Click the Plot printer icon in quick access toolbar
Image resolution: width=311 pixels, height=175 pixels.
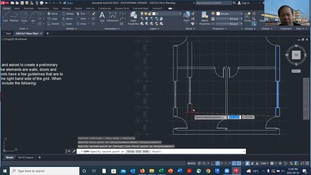tap(41, 3)
